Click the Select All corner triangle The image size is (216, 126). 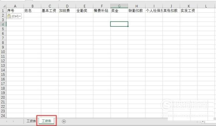coord(4,6)
